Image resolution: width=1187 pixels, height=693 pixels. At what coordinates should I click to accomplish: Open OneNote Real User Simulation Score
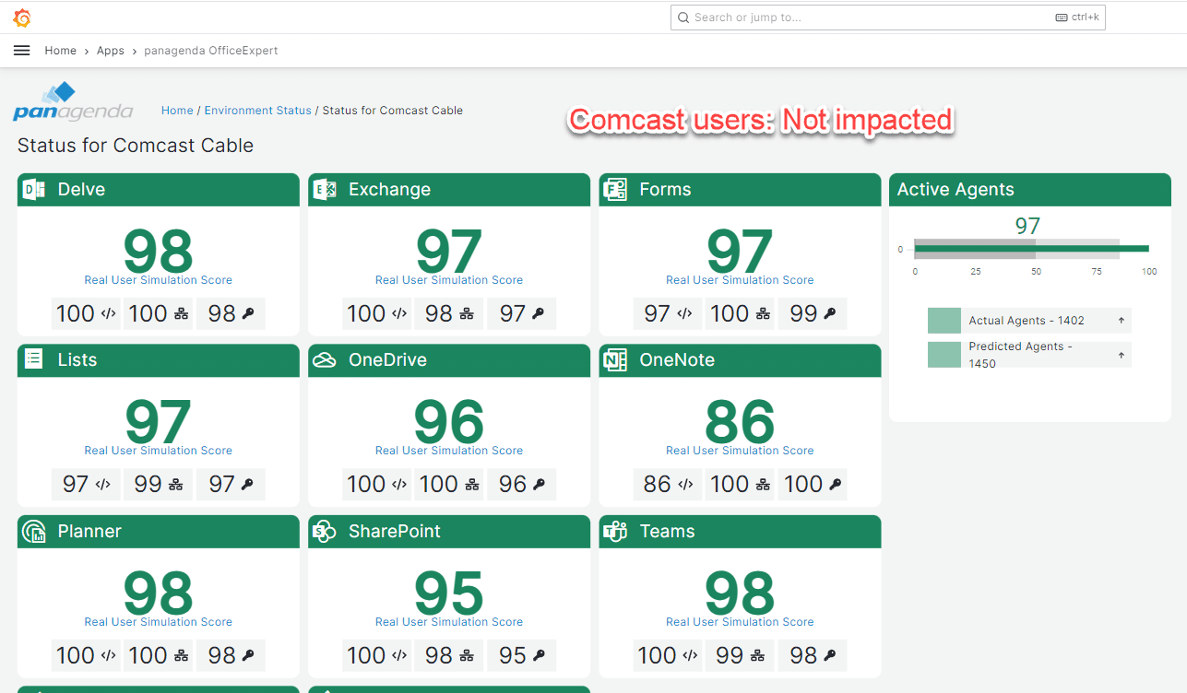pyautogui.click(x=740, y=451)
